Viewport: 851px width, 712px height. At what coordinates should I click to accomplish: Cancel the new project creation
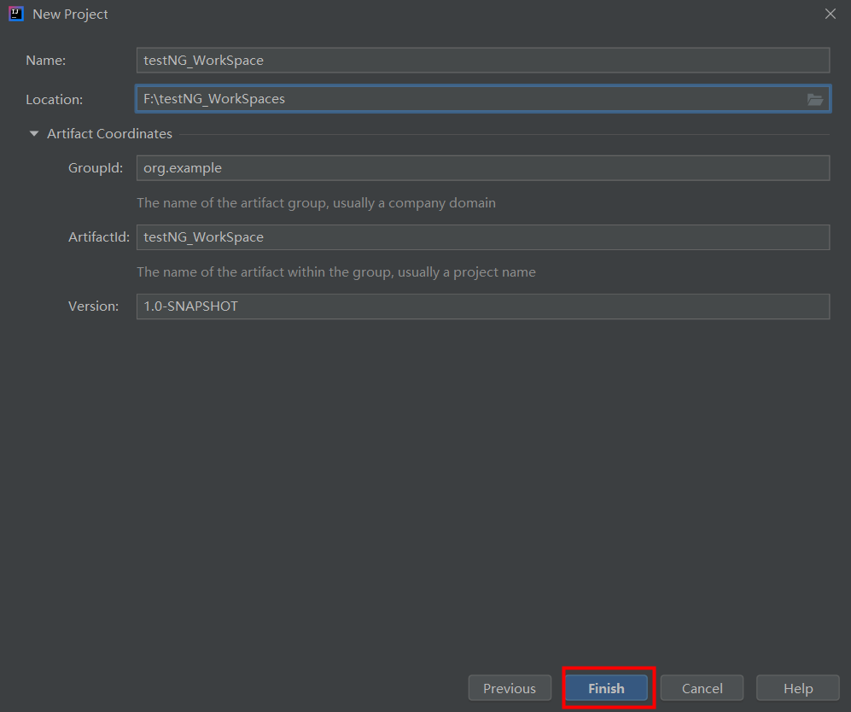coord(702,687)
